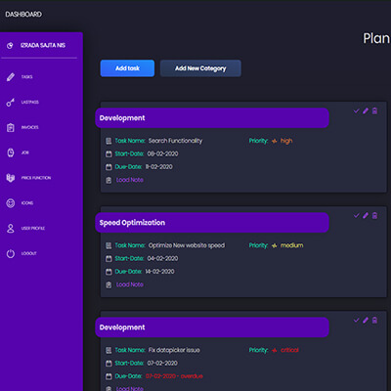Click the pie chart icon beside Izrada Sajta Nis
The image size is (391, 391).
10,46
